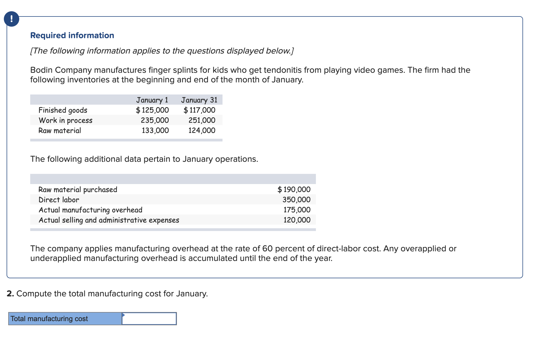This screenshot has width=545, height=345.
Task: Click the 124,000 raw material ending value
Action: tap(202, 130)
